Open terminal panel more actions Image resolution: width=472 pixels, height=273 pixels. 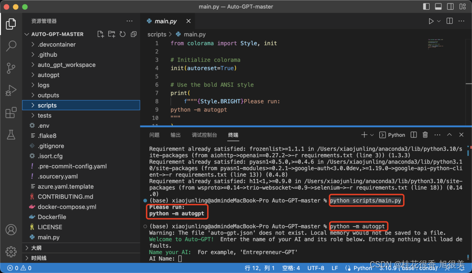pyautogui.click(x=437, y=135)
